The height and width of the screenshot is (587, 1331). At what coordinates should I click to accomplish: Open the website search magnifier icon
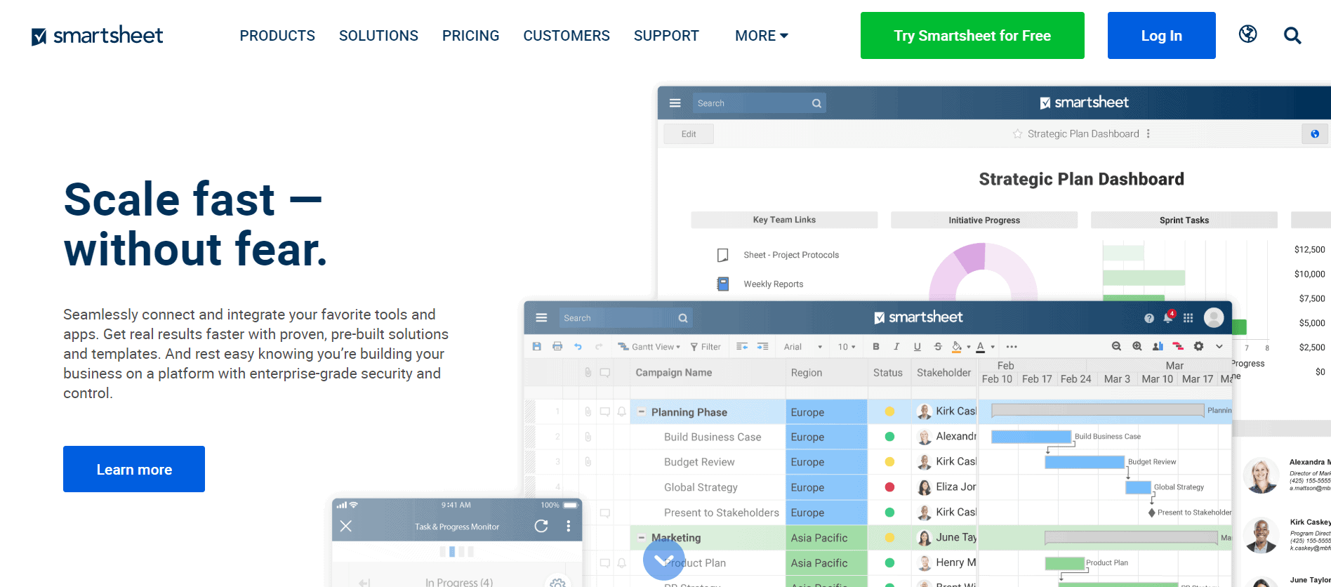tap(1292, 35)
